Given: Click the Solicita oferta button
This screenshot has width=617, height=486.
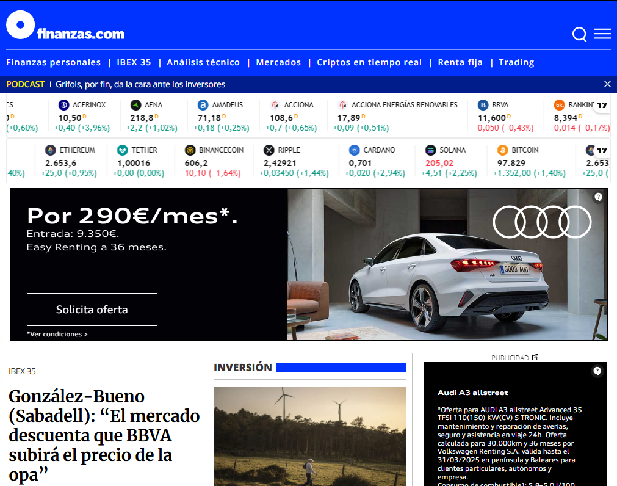Looking at the screenshot, I should tap(92, 310).
